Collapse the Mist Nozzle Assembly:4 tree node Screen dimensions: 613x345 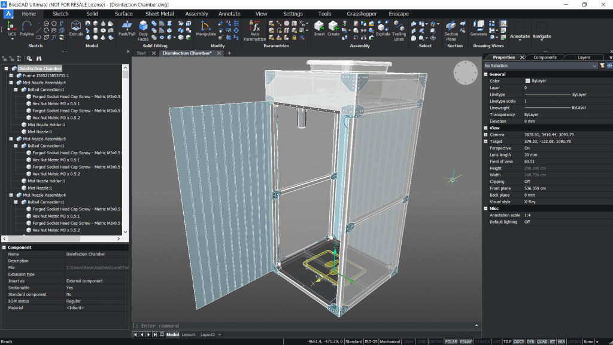(11, 82)
